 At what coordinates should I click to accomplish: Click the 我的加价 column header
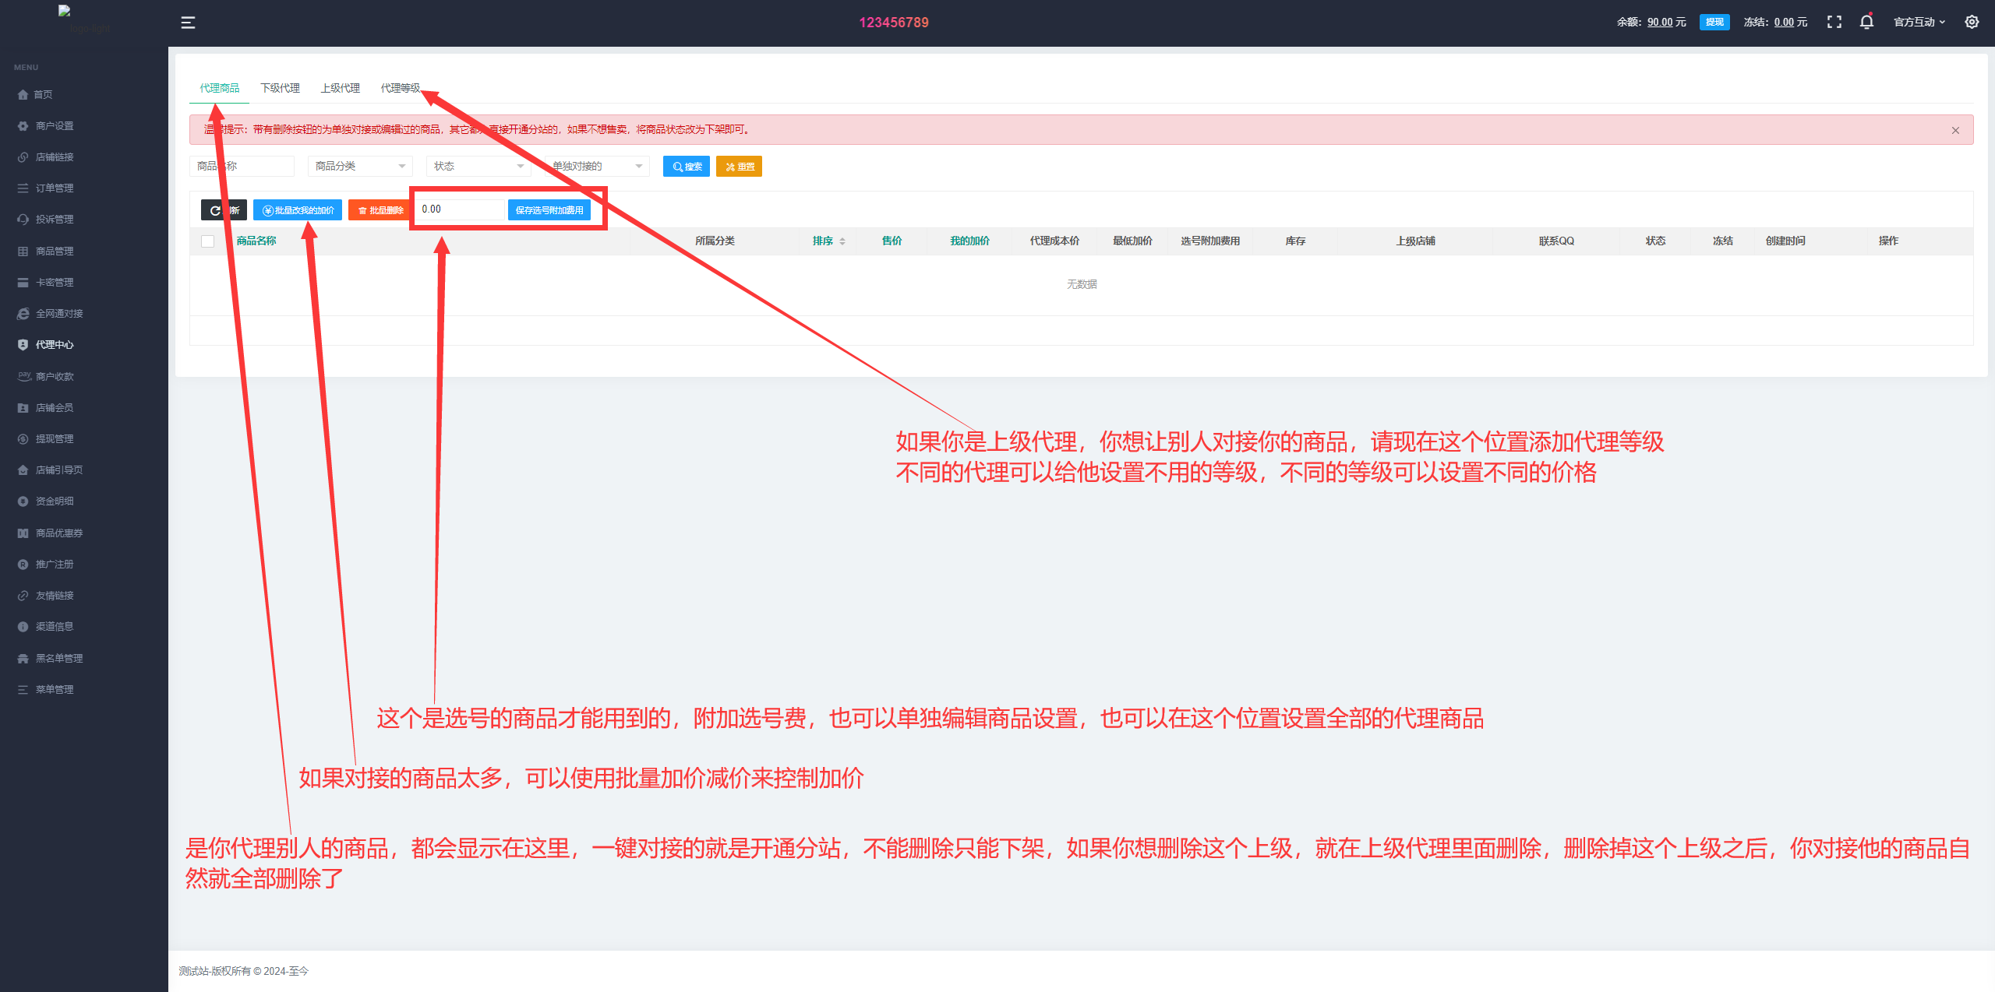969,241
